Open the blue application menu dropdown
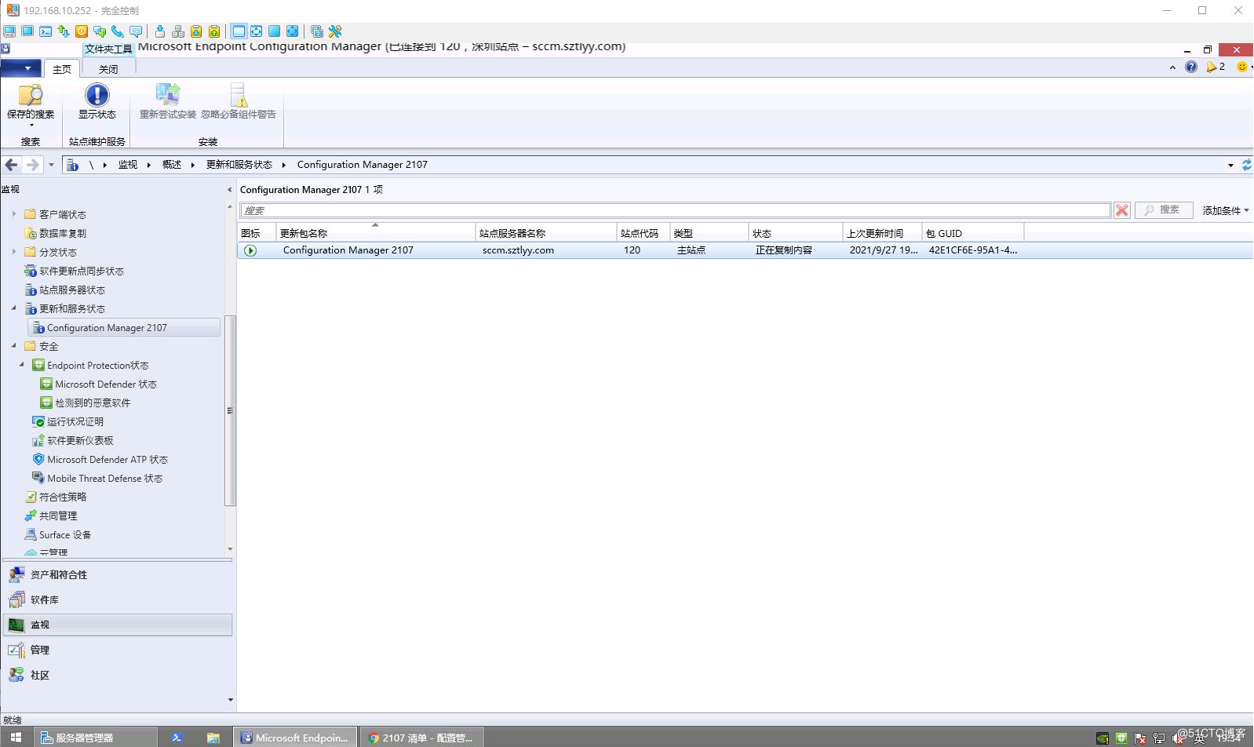Viewport: 1254px width, 747px height. coord(20,68)
